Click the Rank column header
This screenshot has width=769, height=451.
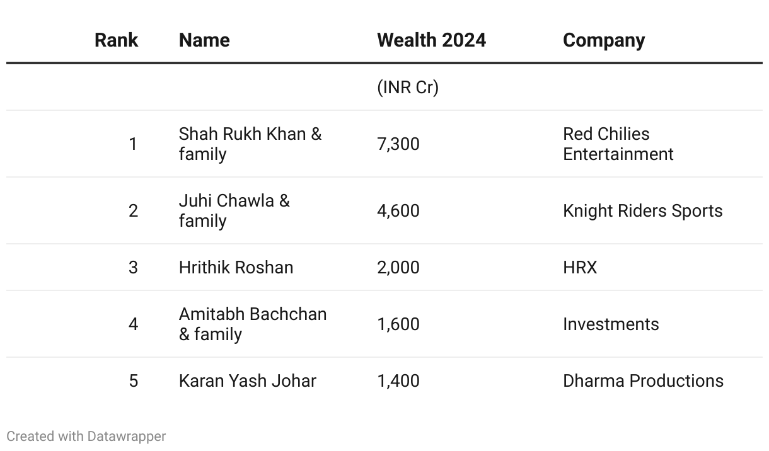pyautogui.click(x=116, y=40)
